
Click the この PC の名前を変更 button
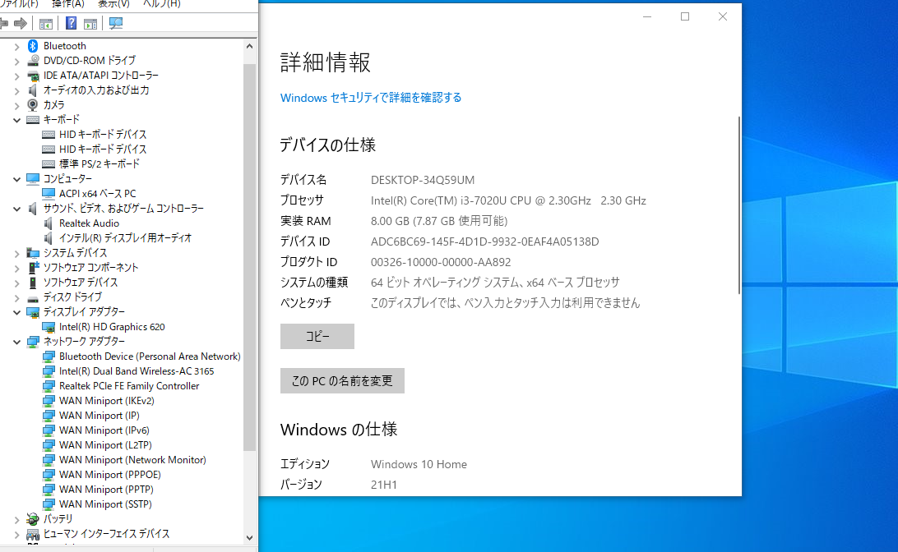coord(342,381)
